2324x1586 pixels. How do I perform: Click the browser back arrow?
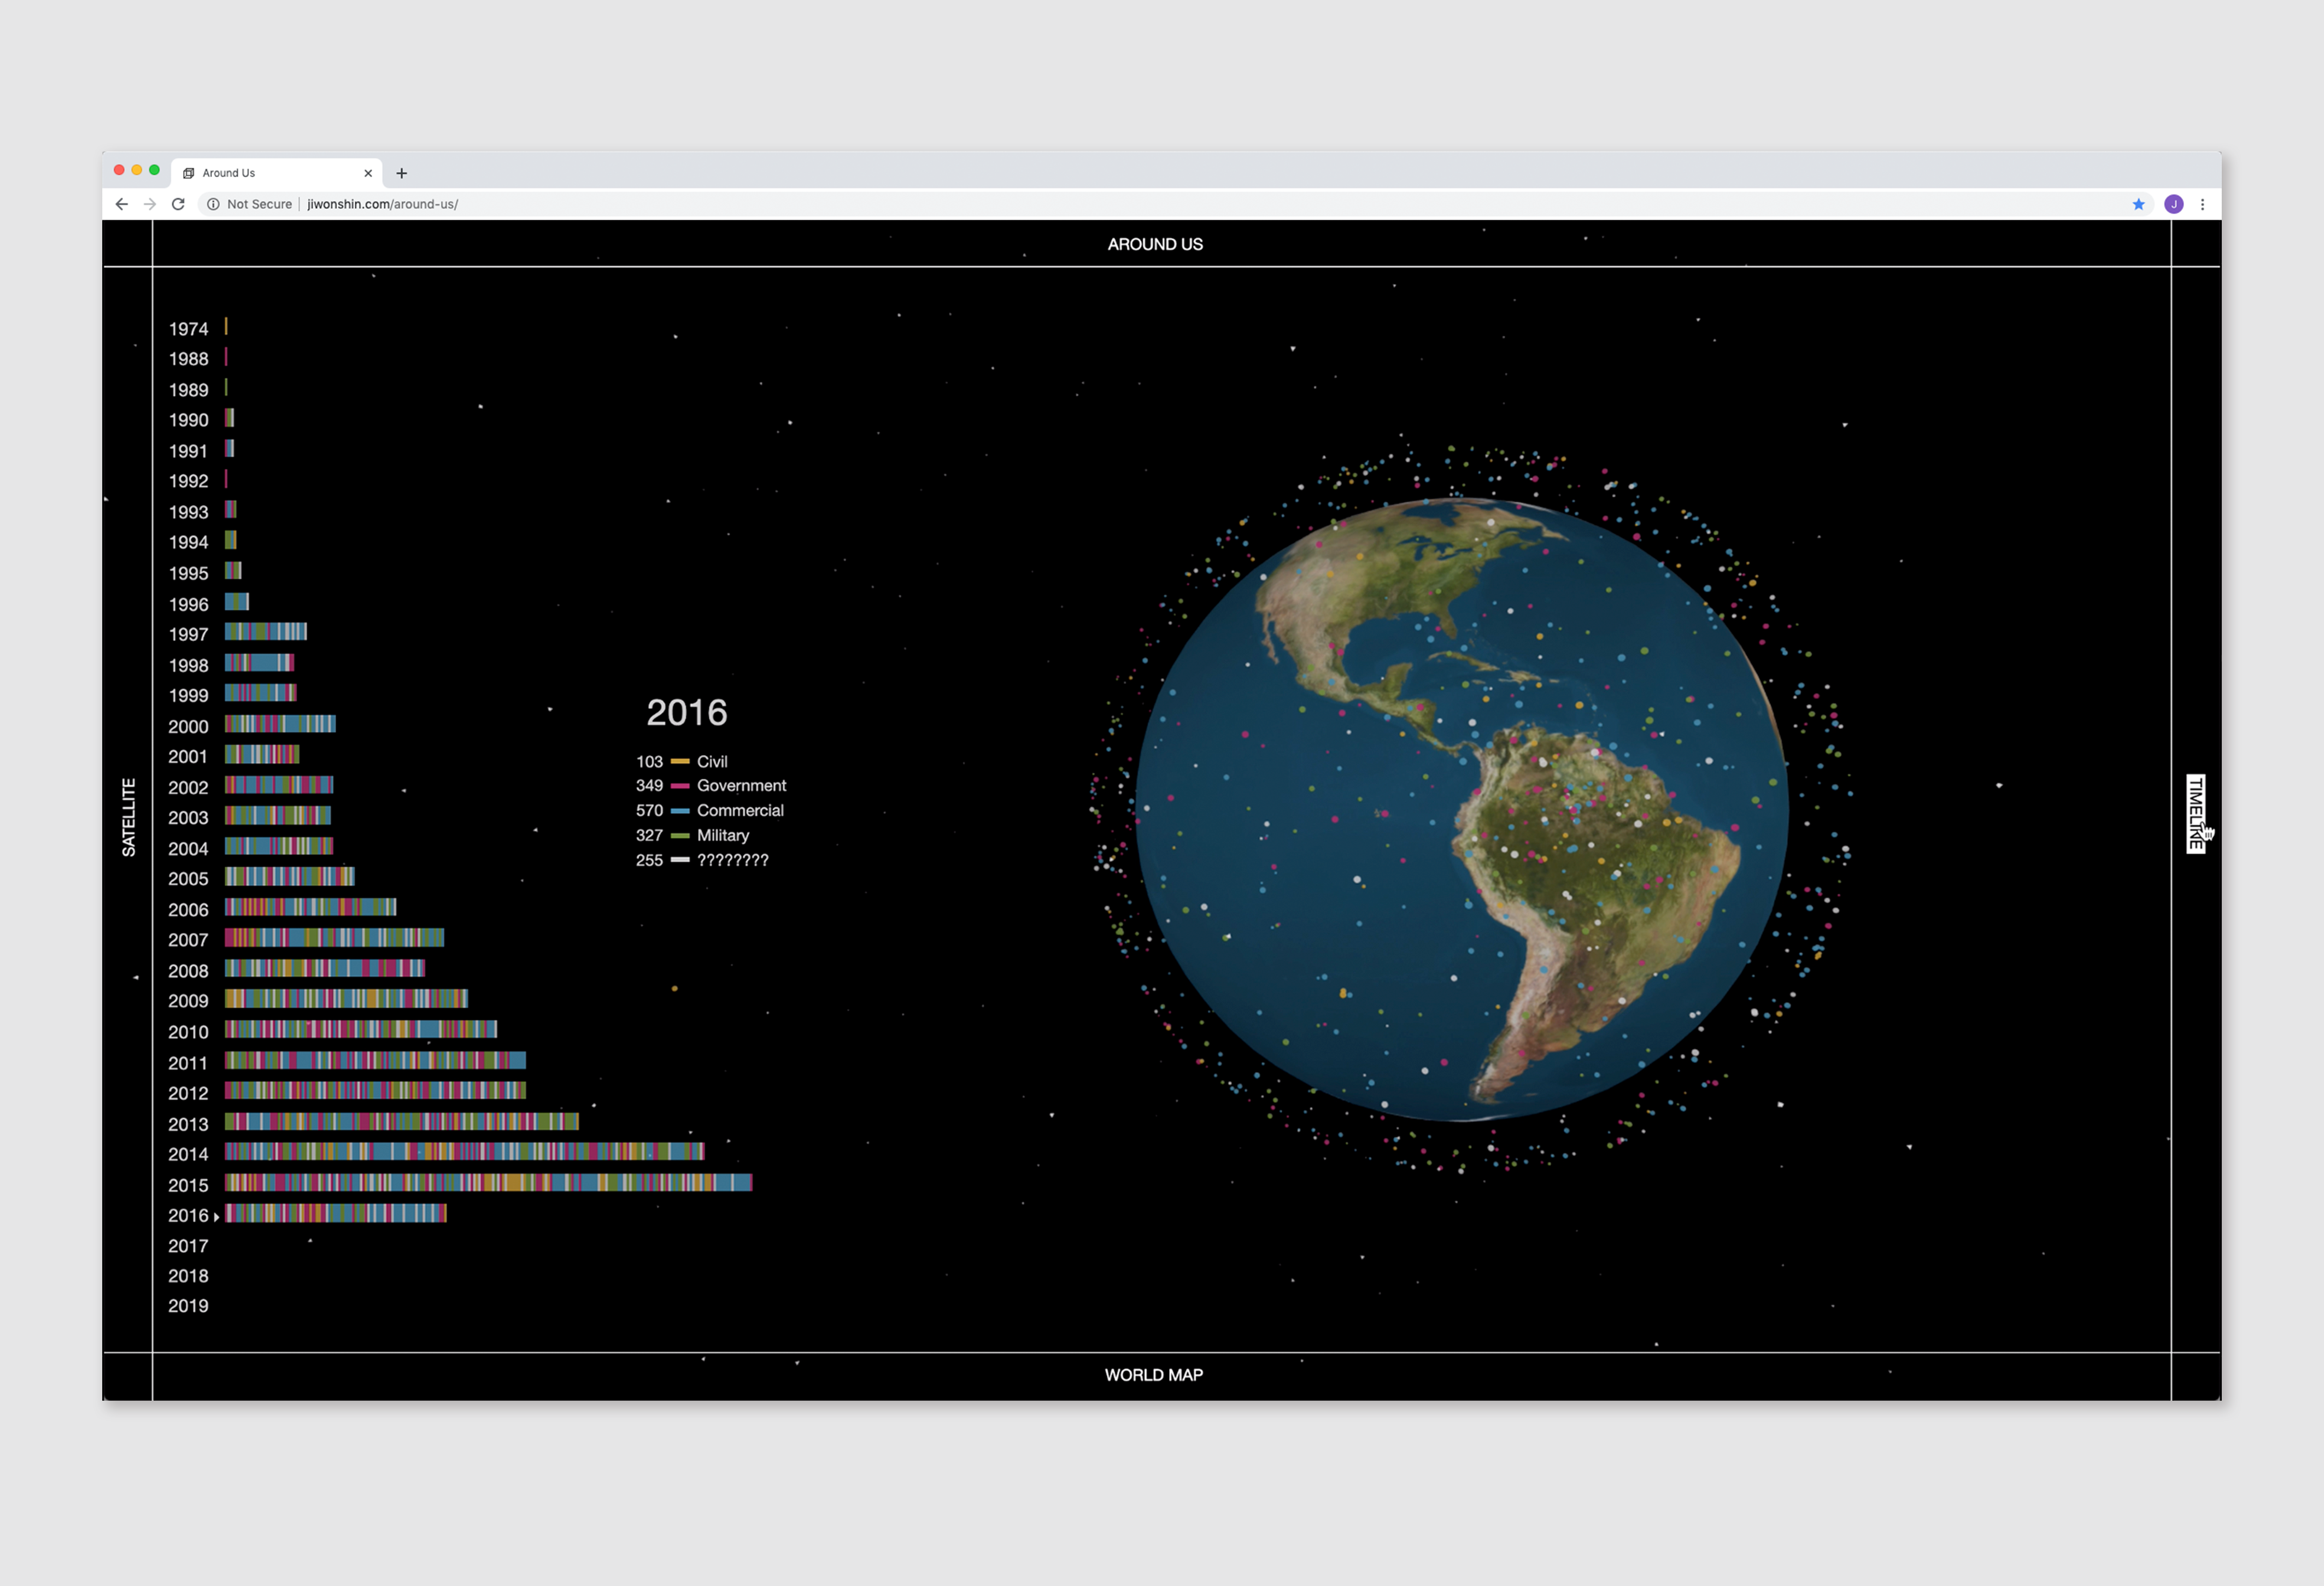click(x=122, y=204)
